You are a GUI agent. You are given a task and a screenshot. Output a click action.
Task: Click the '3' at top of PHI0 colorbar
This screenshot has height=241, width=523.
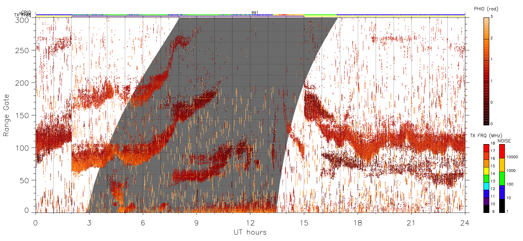491,17
